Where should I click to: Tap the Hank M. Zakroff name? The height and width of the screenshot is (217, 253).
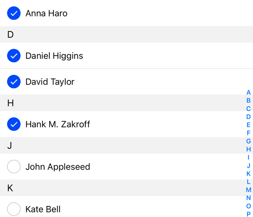[x=58, y=124]
